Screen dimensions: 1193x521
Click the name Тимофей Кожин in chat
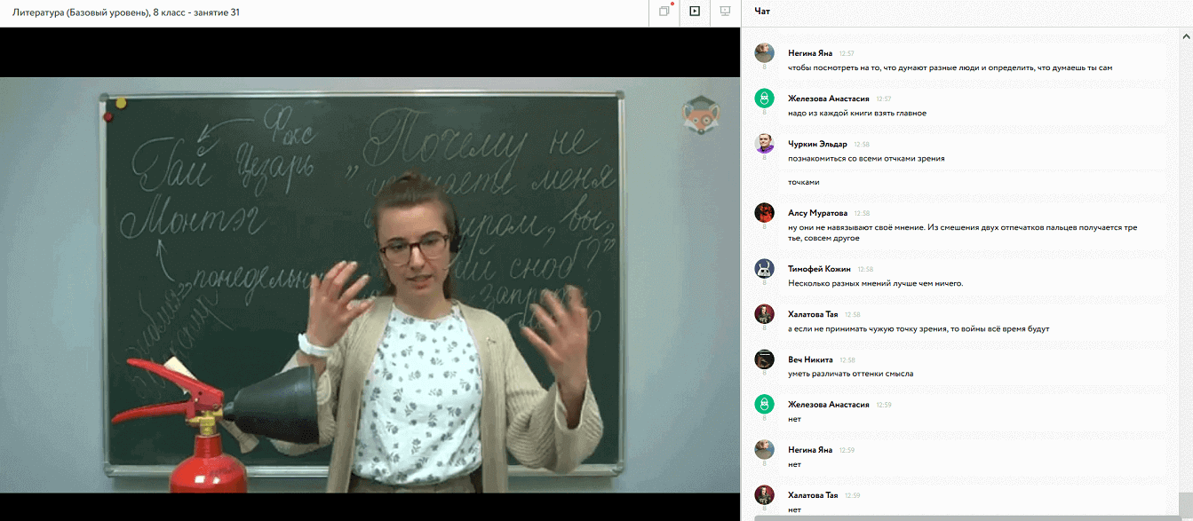(819, 269)
